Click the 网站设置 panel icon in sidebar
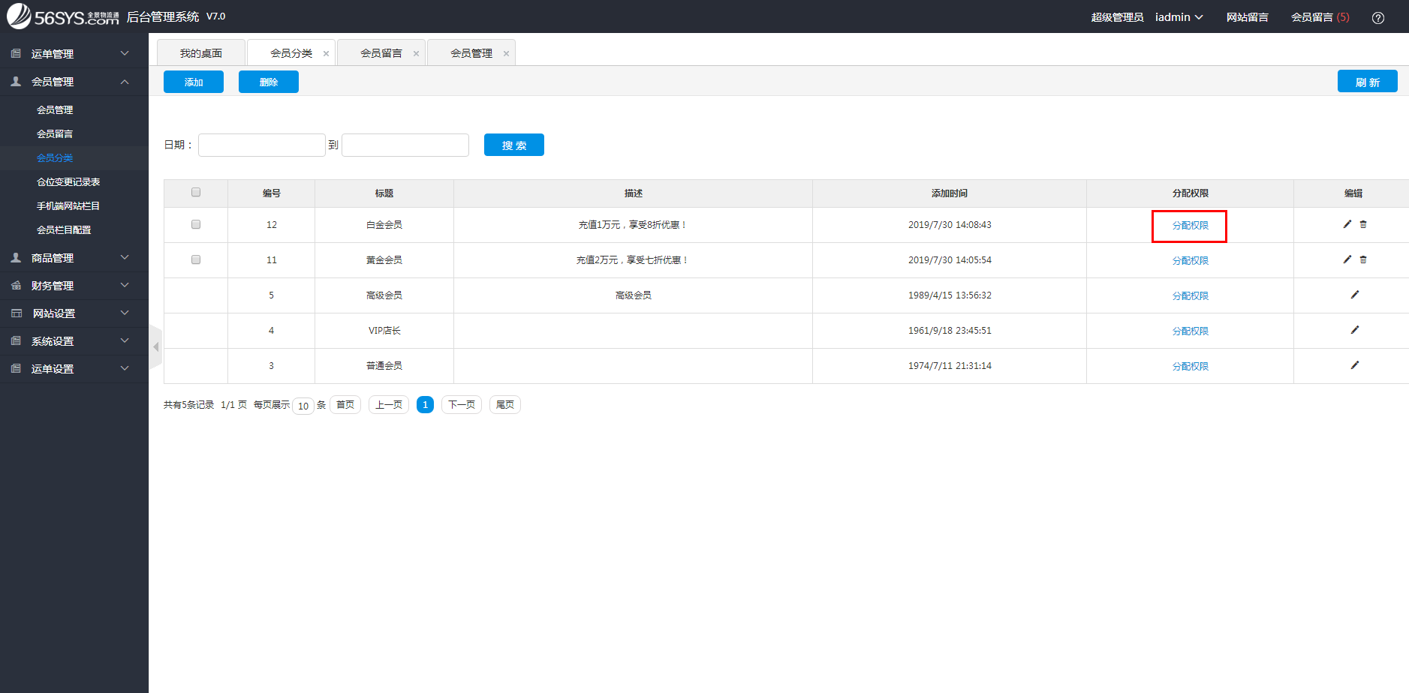Screen dimensions: 1409x693 coord(14,313)
